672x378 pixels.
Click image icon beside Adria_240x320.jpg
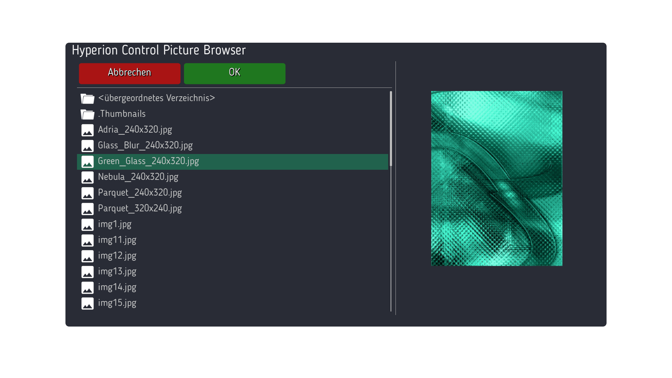(x=87, y=130)
